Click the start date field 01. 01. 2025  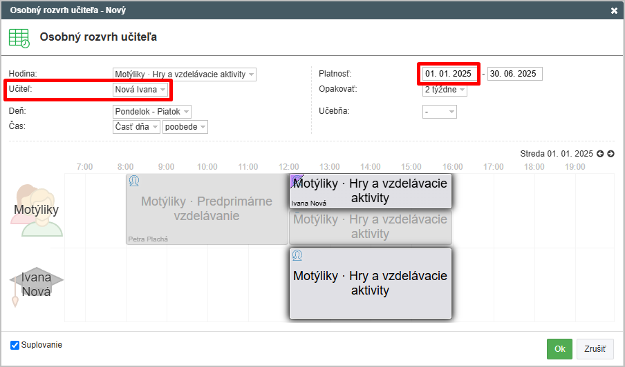450,74
